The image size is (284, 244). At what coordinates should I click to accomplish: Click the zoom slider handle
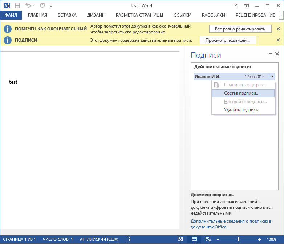pos(239,239)
